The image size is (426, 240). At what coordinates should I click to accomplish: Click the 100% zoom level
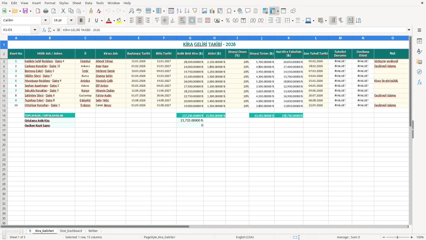(420, 237)
